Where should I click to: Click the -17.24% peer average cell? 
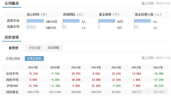point(158,80)
